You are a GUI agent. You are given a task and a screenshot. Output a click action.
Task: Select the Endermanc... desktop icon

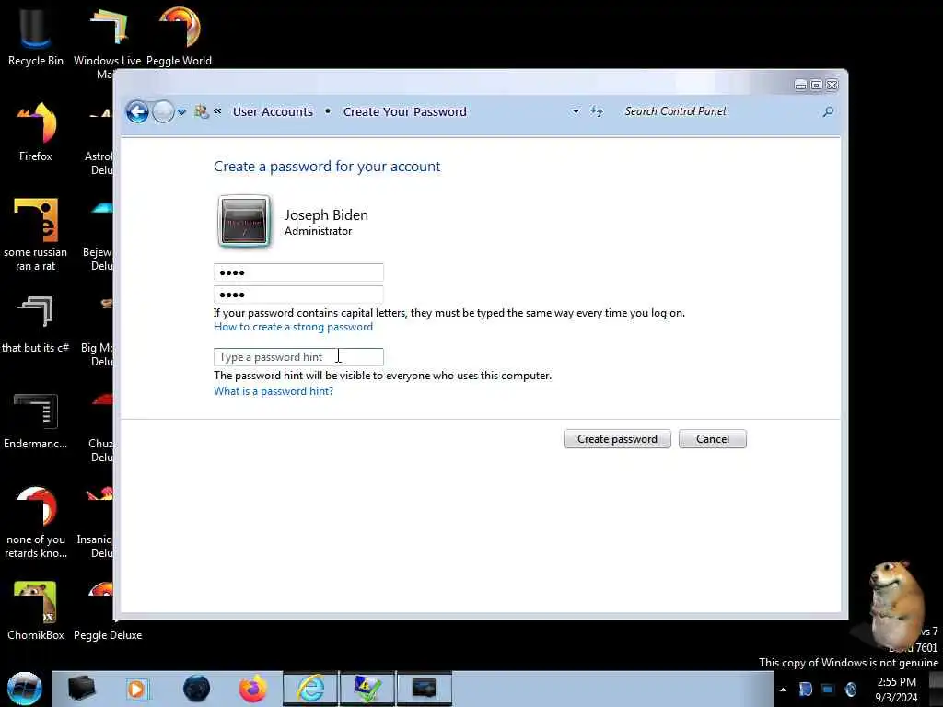pyautogui.click(x=36, y=421)
